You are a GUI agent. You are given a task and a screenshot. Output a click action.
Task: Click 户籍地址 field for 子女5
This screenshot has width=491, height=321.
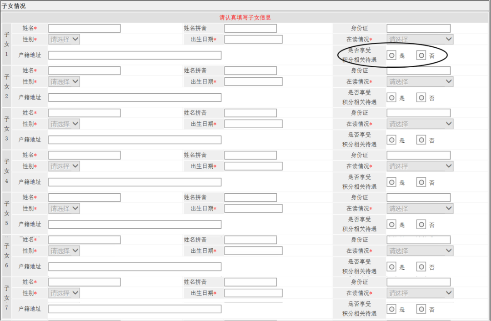tap(135, 224)
